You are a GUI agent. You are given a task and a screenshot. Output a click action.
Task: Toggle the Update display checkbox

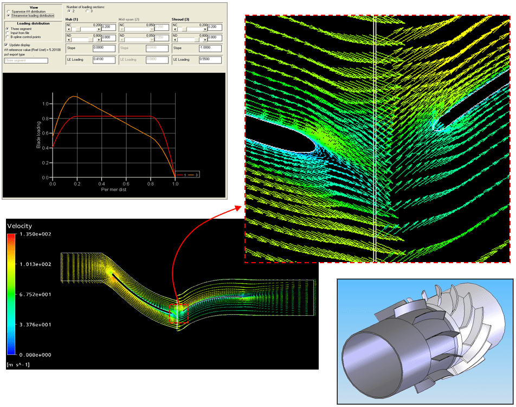[6, 44]
